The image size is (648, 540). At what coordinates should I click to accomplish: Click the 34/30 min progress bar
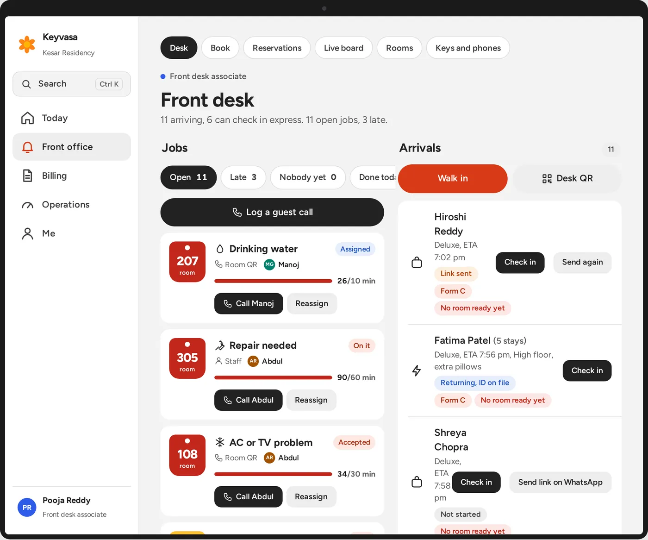tap(273, 474)
